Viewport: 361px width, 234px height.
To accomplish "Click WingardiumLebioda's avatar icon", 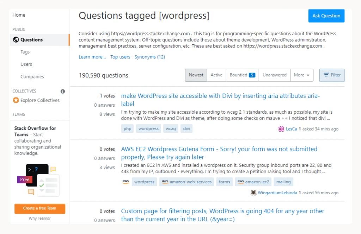I will 253,192.
